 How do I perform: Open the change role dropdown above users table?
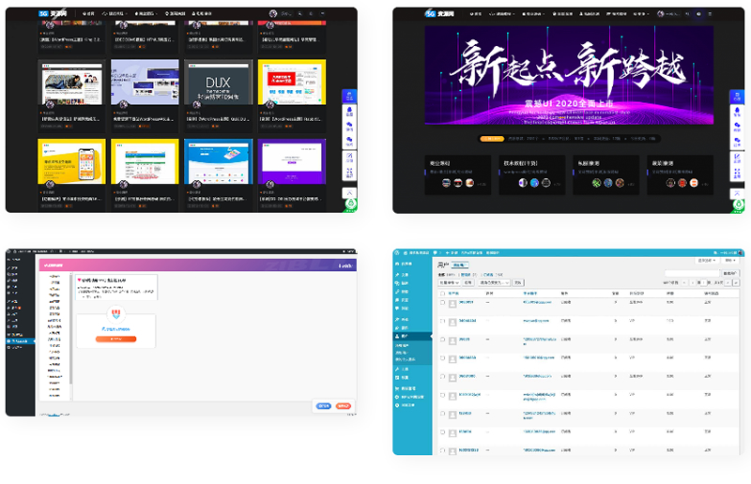(494, 281)
